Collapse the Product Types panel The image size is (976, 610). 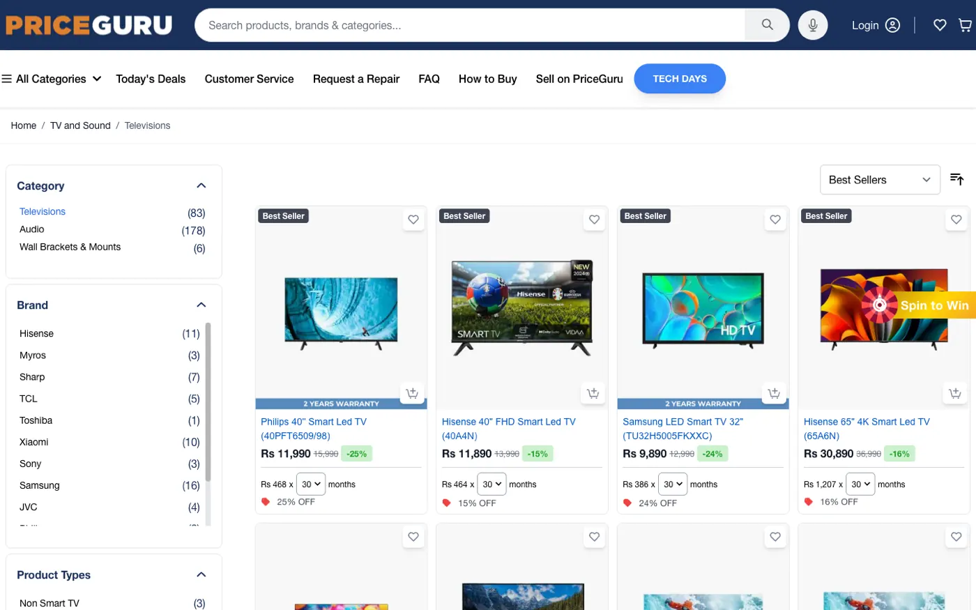[x=201, y=574]
